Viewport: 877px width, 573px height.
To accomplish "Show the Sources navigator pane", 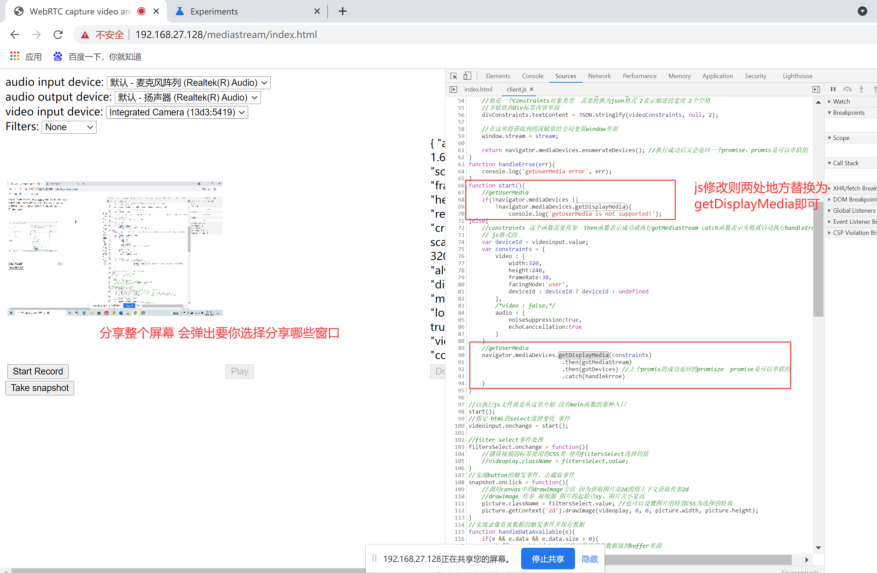I will click(x=453, y=89).
